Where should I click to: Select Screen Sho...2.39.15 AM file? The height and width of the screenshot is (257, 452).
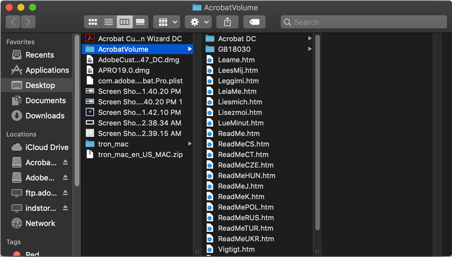[x=137, y=134]
